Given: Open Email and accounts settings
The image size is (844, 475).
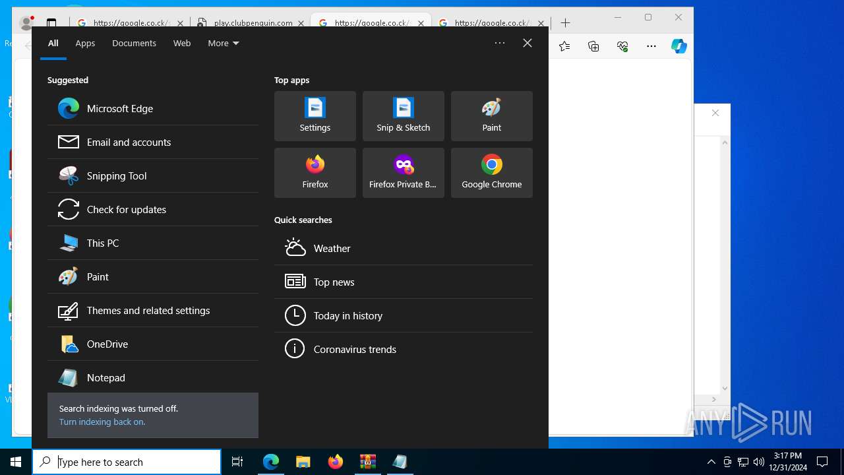Looking at the screenshot, I should coord(153,142).
